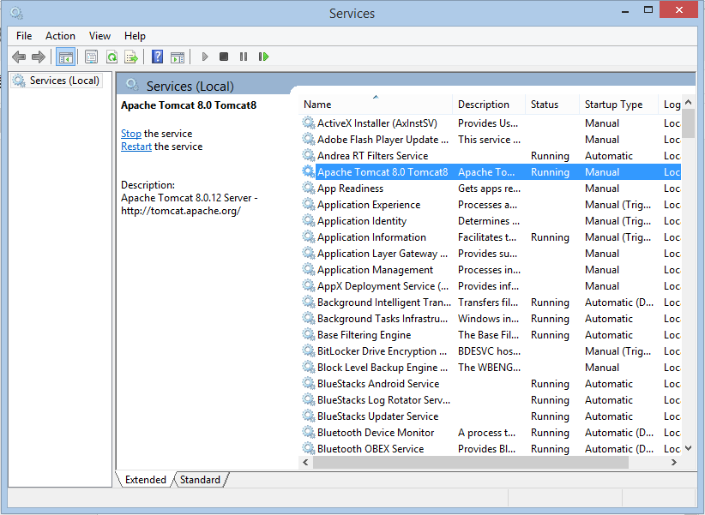The image size is (705, 515).
Task: Refresh the services list from the toolbar
Action: (111, 57)
